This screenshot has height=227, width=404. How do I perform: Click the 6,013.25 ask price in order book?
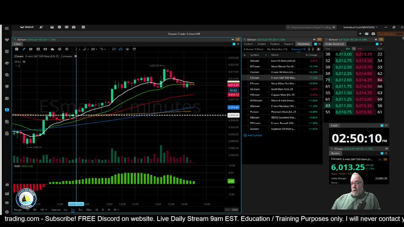[x=363, y=54]
